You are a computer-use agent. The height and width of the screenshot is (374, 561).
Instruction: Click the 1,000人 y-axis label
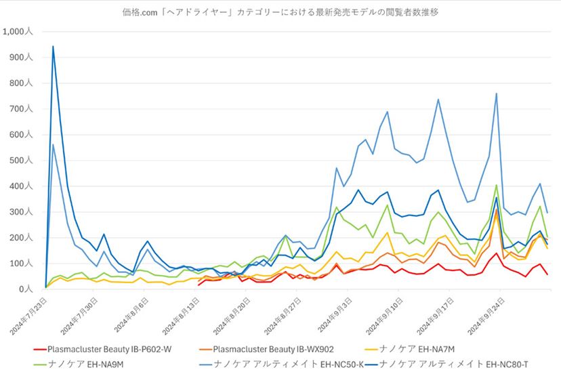(18, 31)
